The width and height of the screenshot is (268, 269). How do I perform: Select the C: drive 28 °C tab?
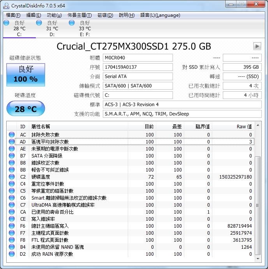[19, 28]
